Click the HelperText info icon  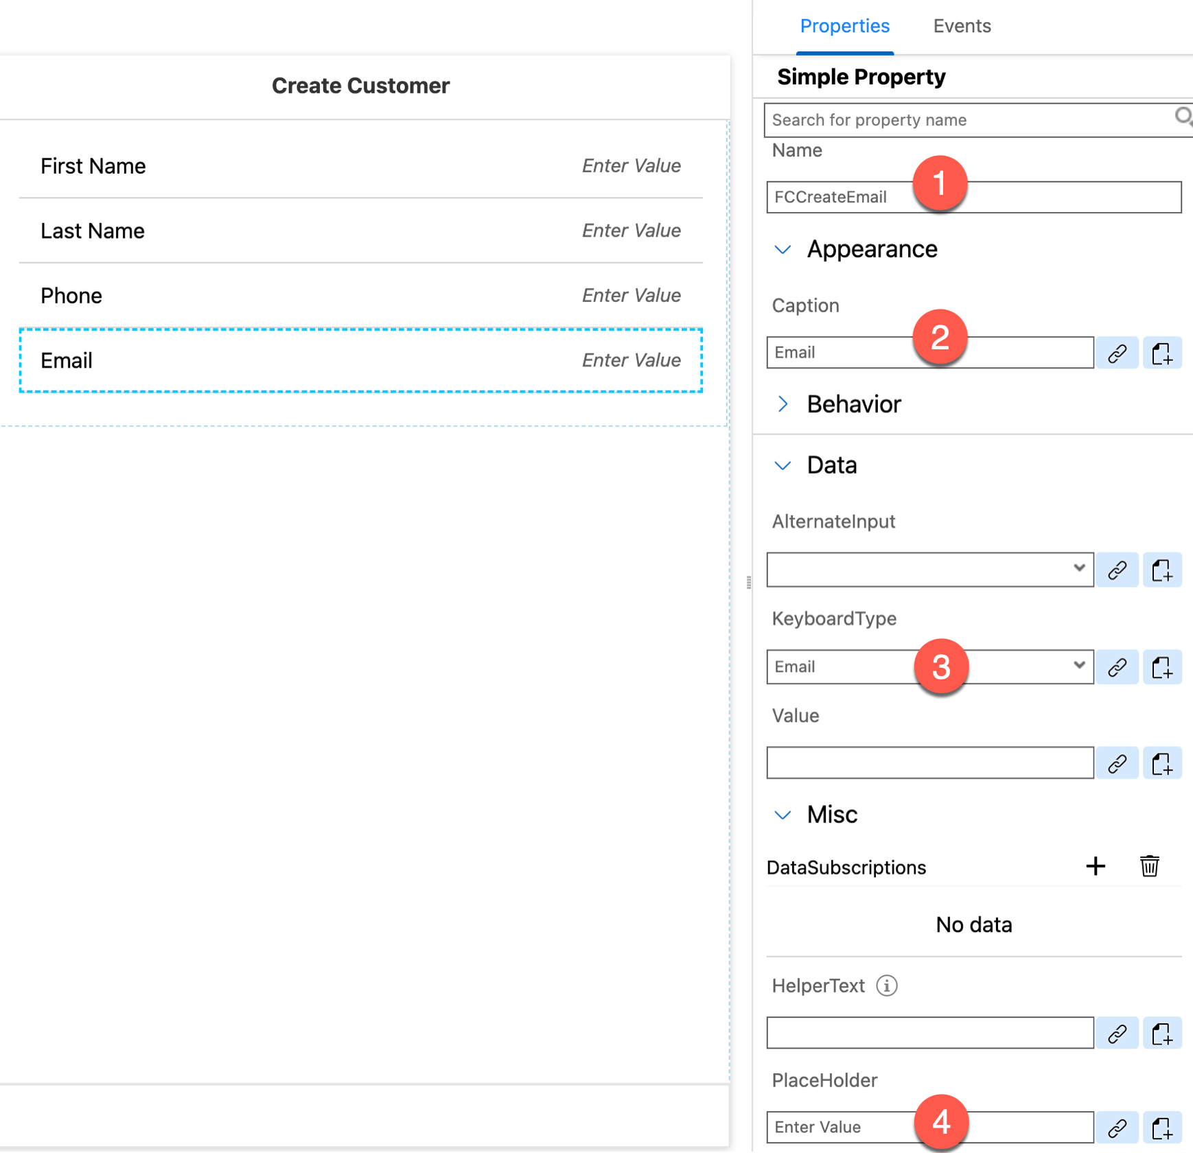click(887, 986)
